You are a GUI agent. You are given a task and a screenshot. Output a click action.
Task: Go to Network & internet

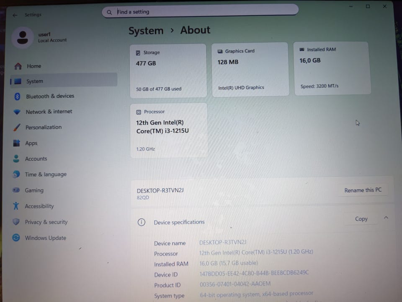pos(64,112)
